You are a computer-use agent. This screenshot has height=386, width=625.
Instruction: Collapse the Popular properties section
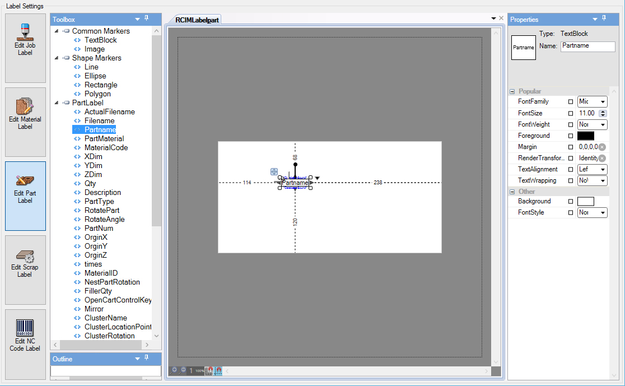point(511,91)
